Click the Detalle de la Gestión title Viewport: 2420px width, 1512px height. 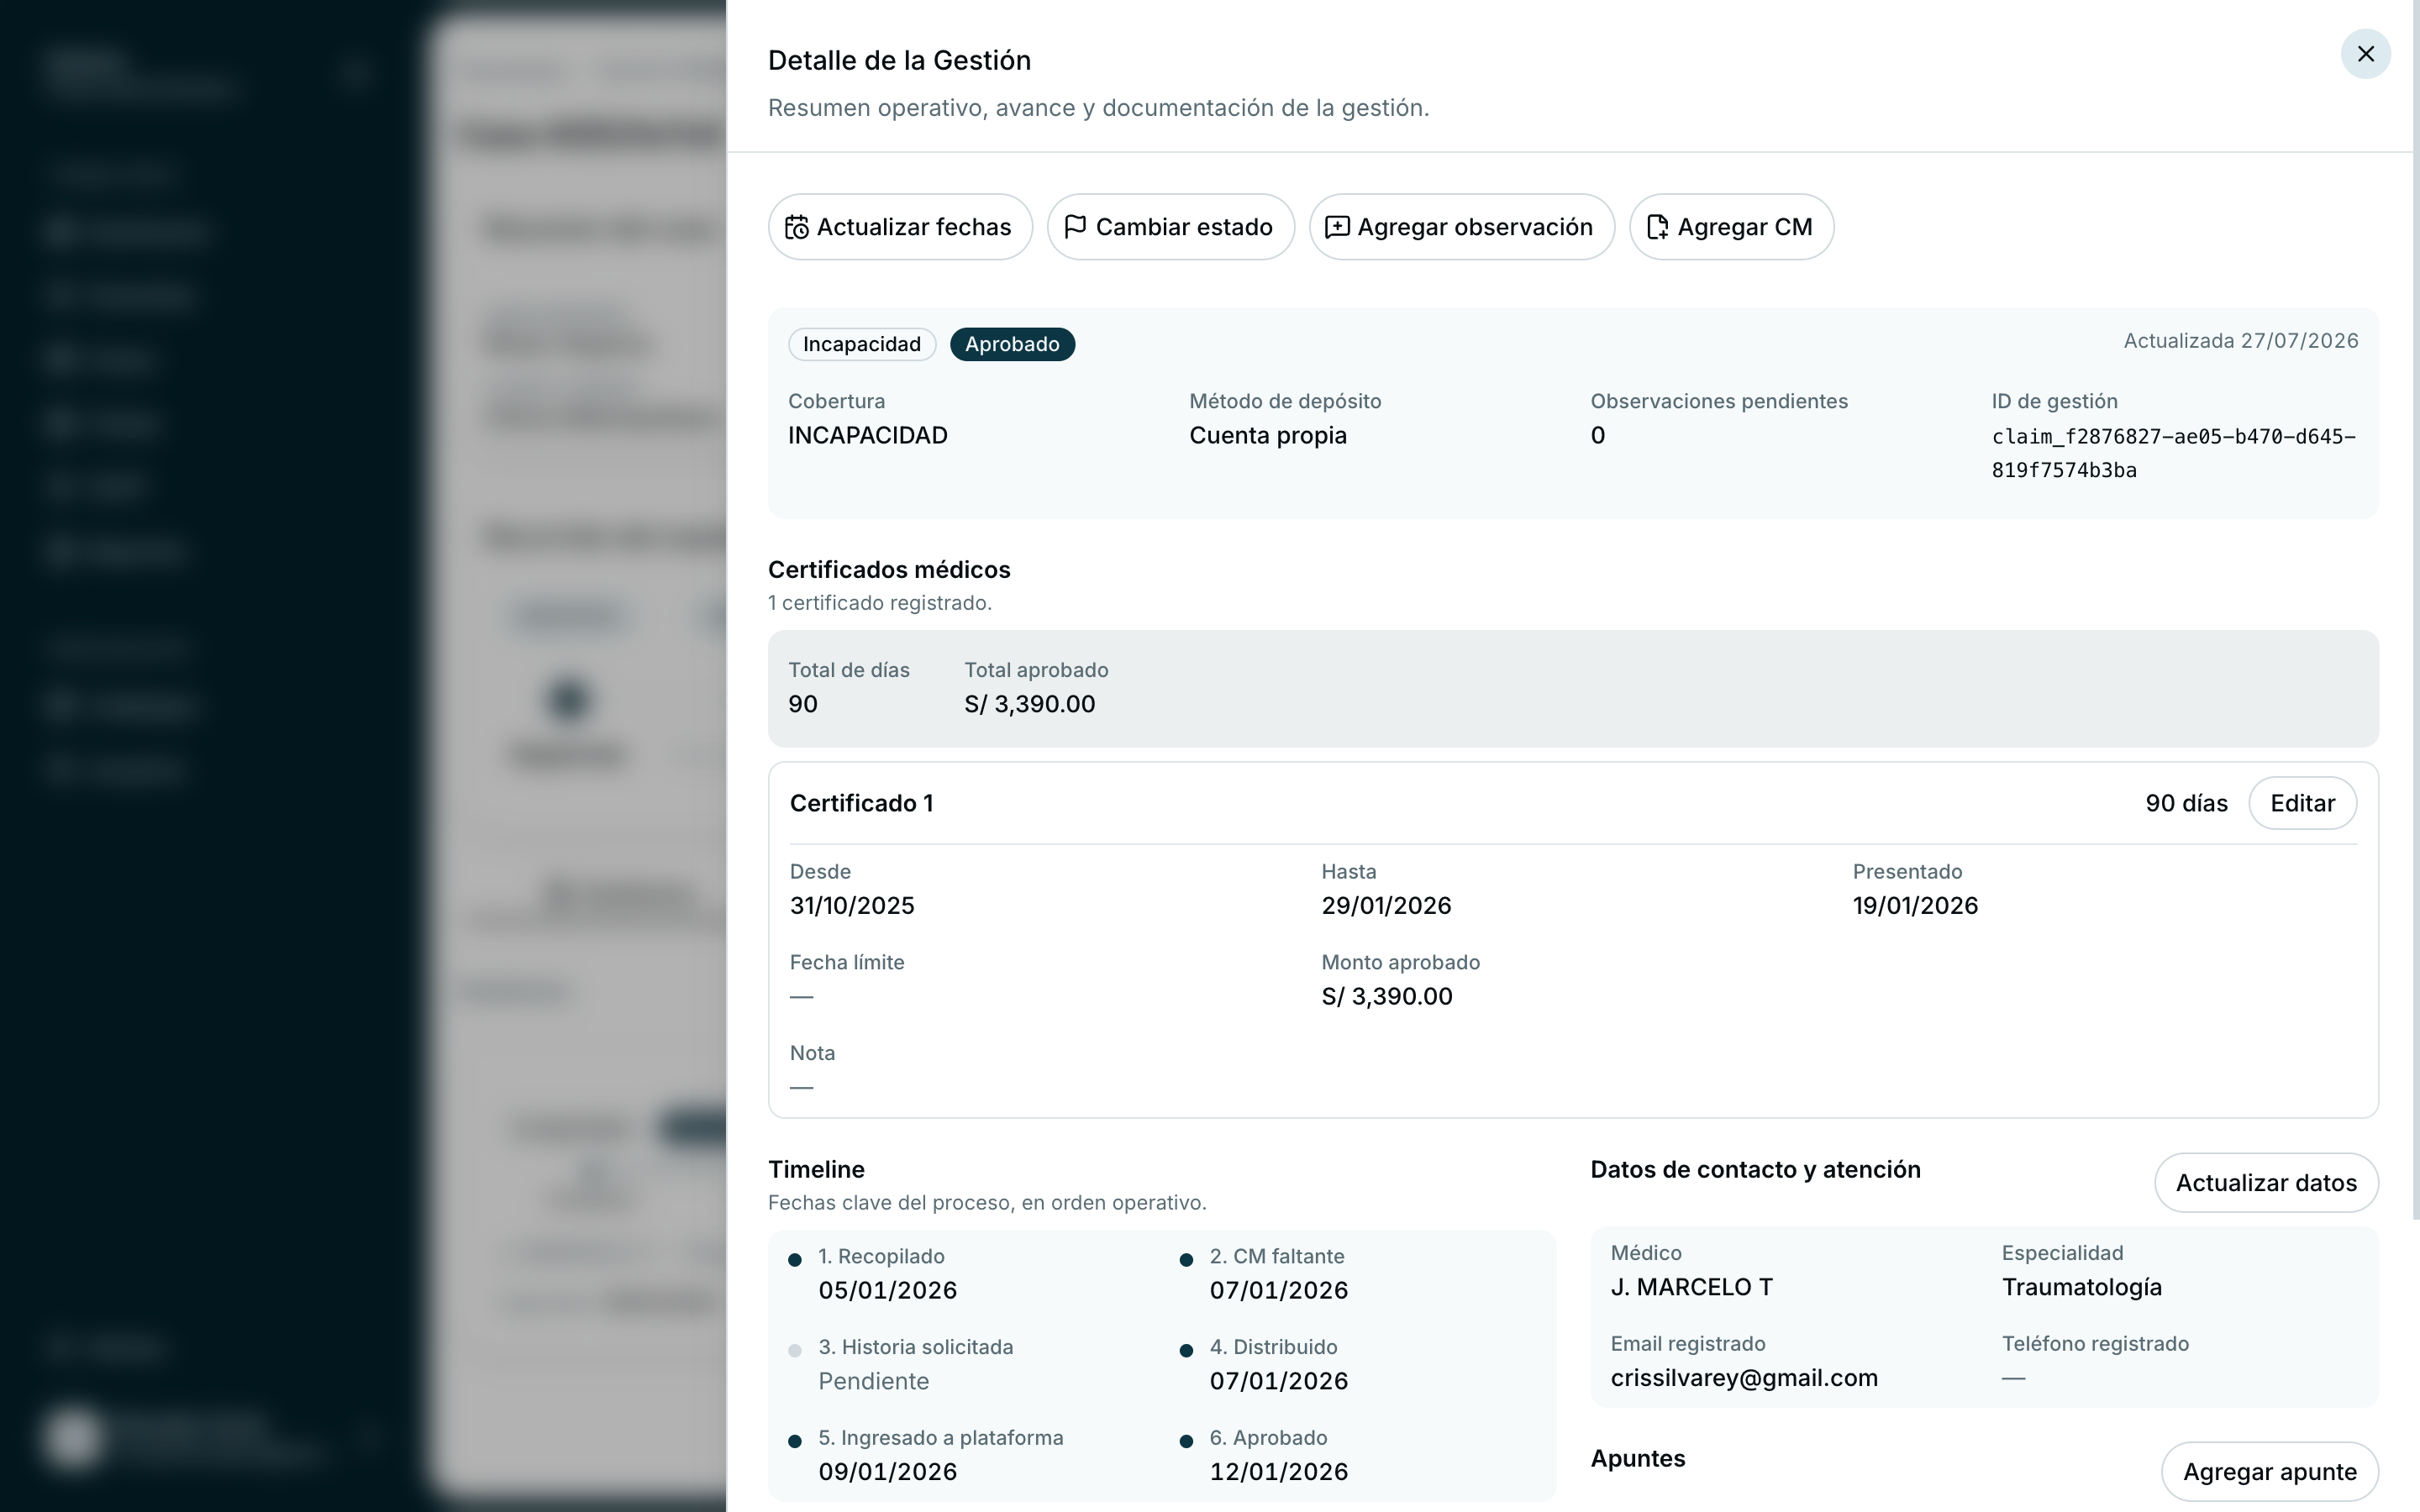[x=899, y=60]
